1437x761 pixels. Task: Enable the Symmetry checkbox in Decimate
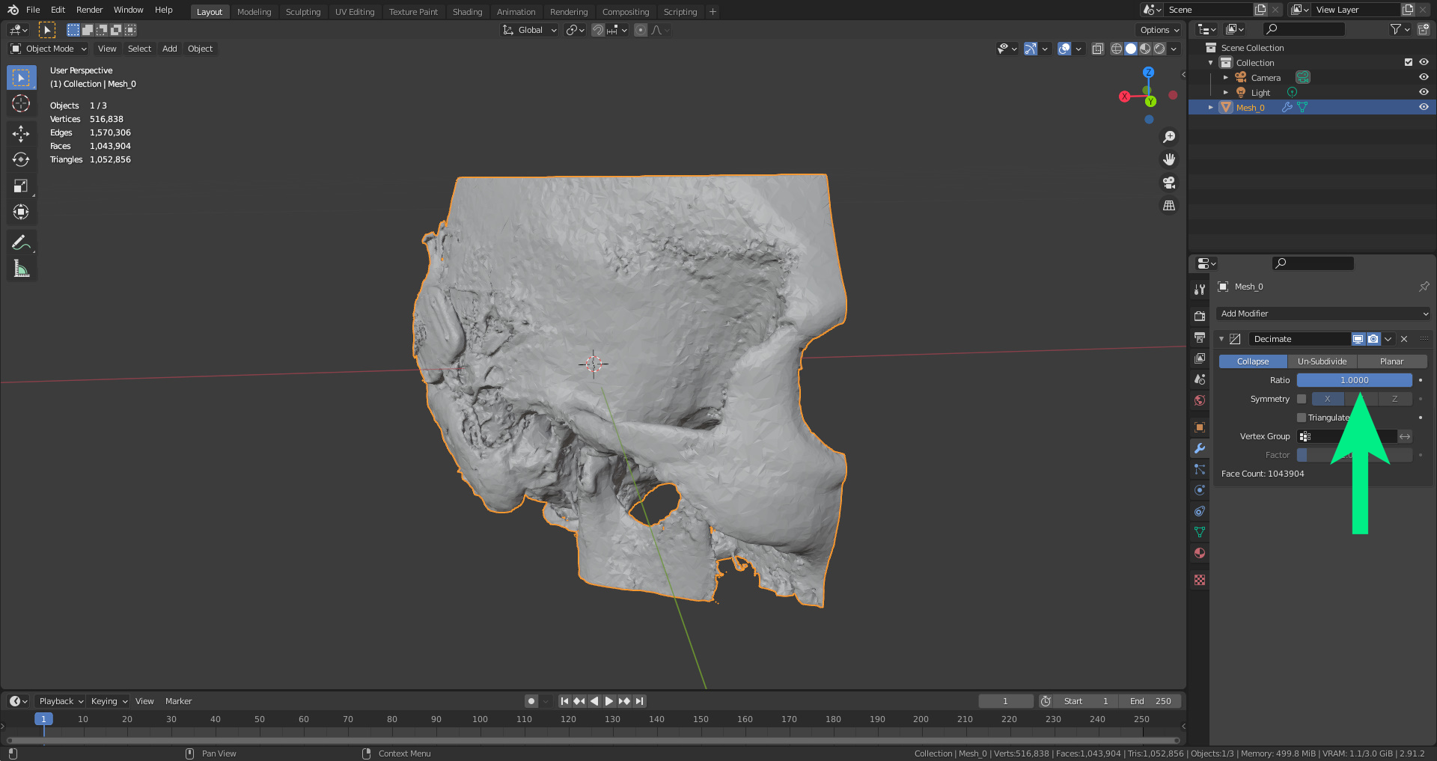point(1302,399)
